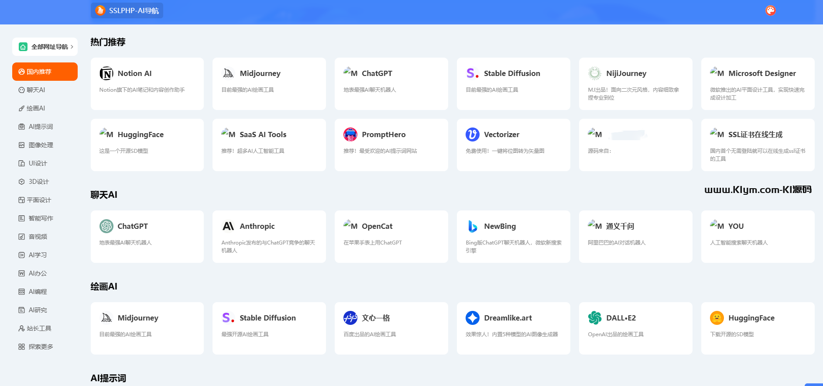Expand the 全部网址导航 chevron arrow
The width and height of the screenshot is (823, 386).
(x=72, y=47)
